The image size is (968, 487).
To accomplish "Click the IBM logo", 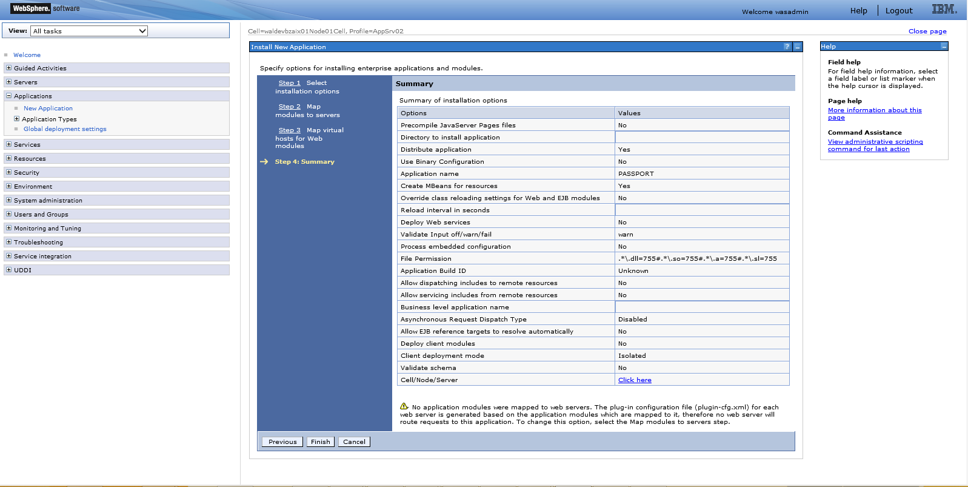I will click(x=944, y=9).
